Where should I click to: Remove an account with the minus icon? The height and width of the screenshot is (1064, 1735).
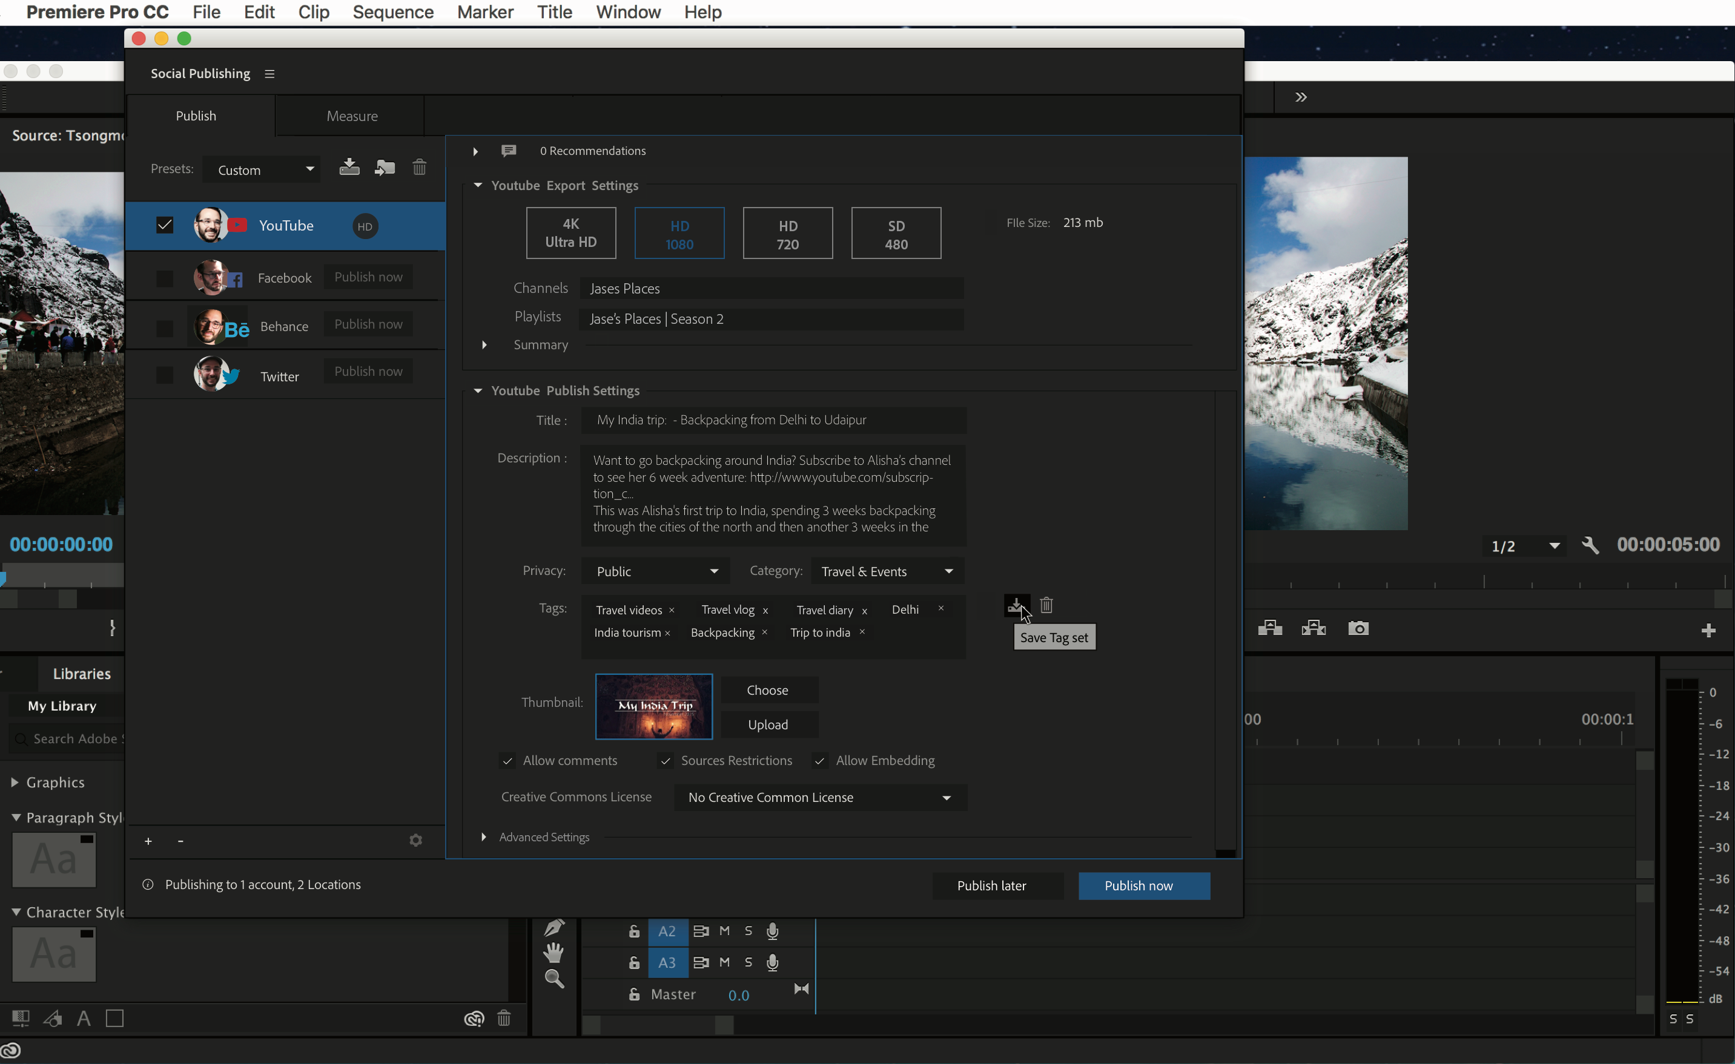click(x=180, y=841)
